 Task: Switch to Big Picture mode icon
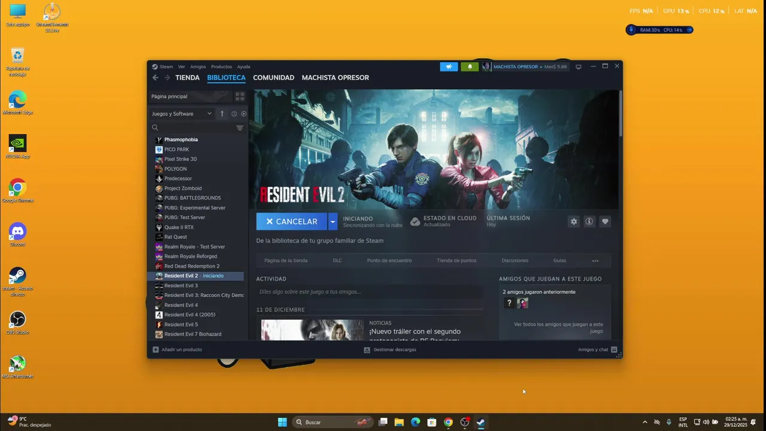click(579, 66)
